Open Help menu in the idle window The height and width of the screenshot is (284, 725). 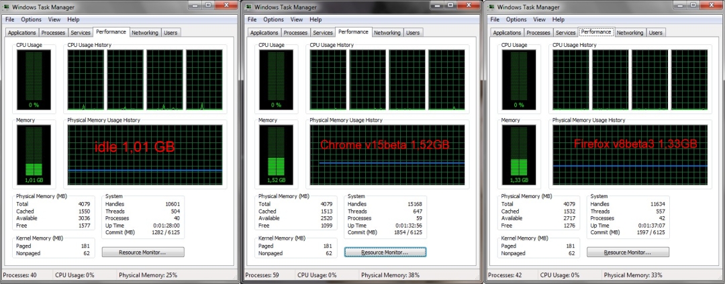(73, 19)
